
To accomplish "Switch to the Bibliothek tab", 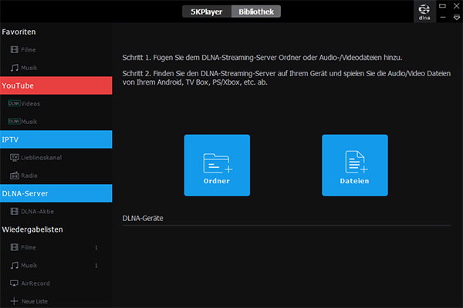I will [256, 12].
